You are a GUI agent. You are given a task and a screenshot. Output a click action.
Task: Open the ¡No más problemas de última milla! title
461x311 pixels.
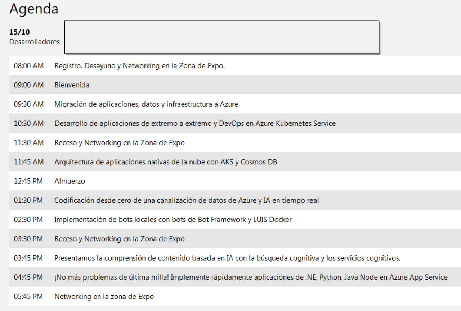(x=251, y=277)
